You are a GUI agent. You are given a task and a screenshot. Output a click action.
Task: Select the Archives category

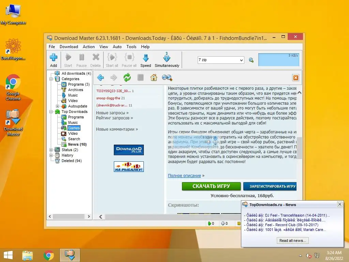75,90
